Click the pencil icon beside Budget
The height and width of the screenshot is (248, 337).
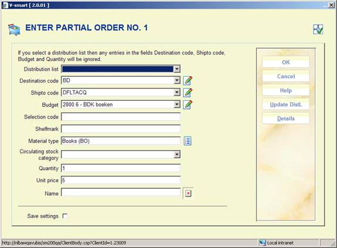pyautogui.click(x=188, y=105)
